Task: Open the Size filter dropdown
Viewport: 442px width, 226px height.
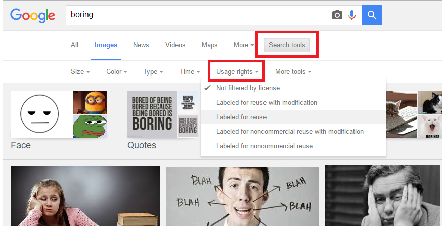Action: click(x=80, y=71)
